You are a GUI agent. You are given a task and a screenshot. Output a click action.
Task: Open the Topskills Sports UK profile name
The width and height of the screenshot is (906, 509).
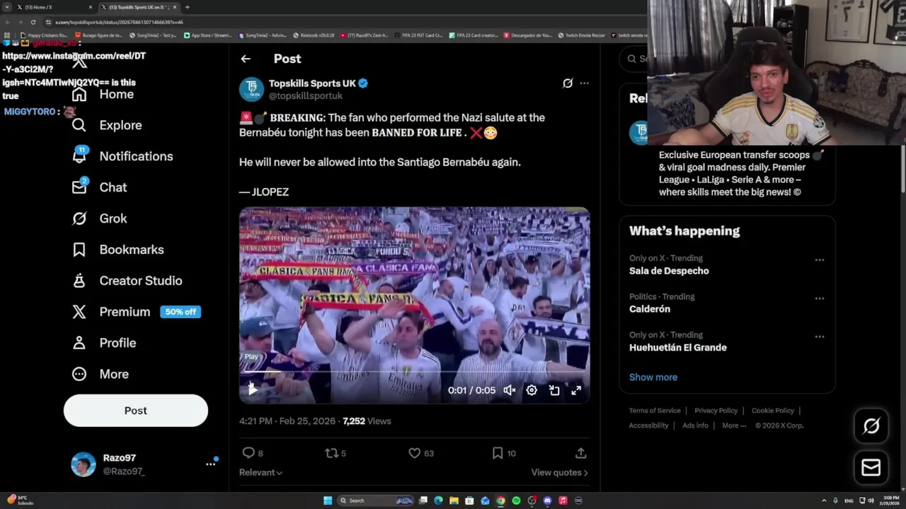[x=312, y=83]
